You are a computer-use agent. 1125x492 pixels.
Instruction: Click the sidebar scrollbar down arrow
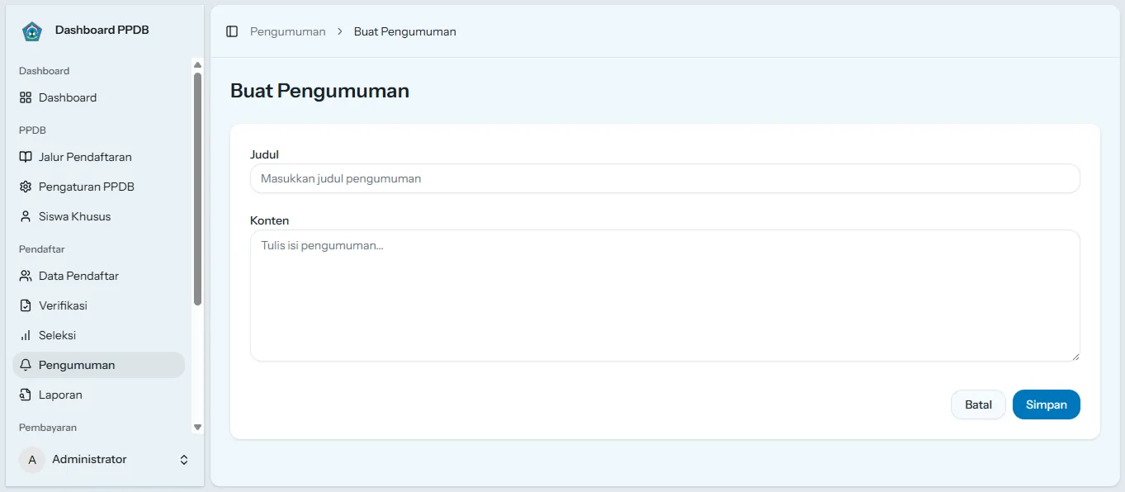point(197,427)
